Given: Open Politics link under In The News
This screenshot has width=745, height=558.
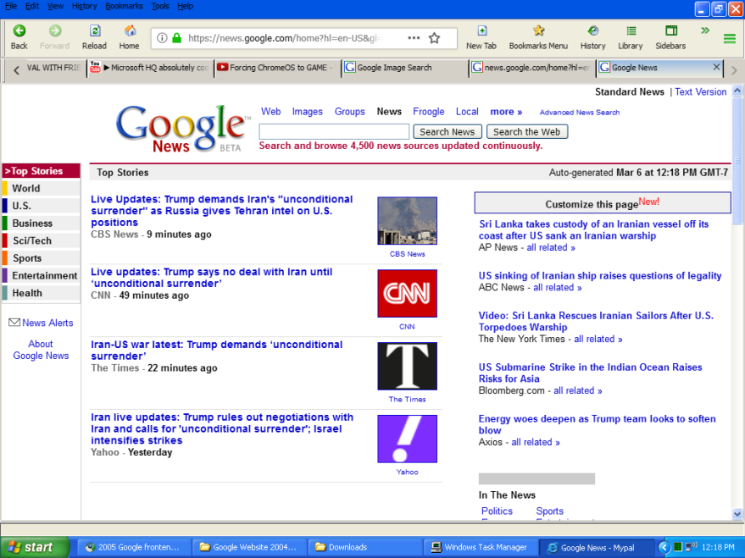Looking at the screenshot, I should click(497, 511).
